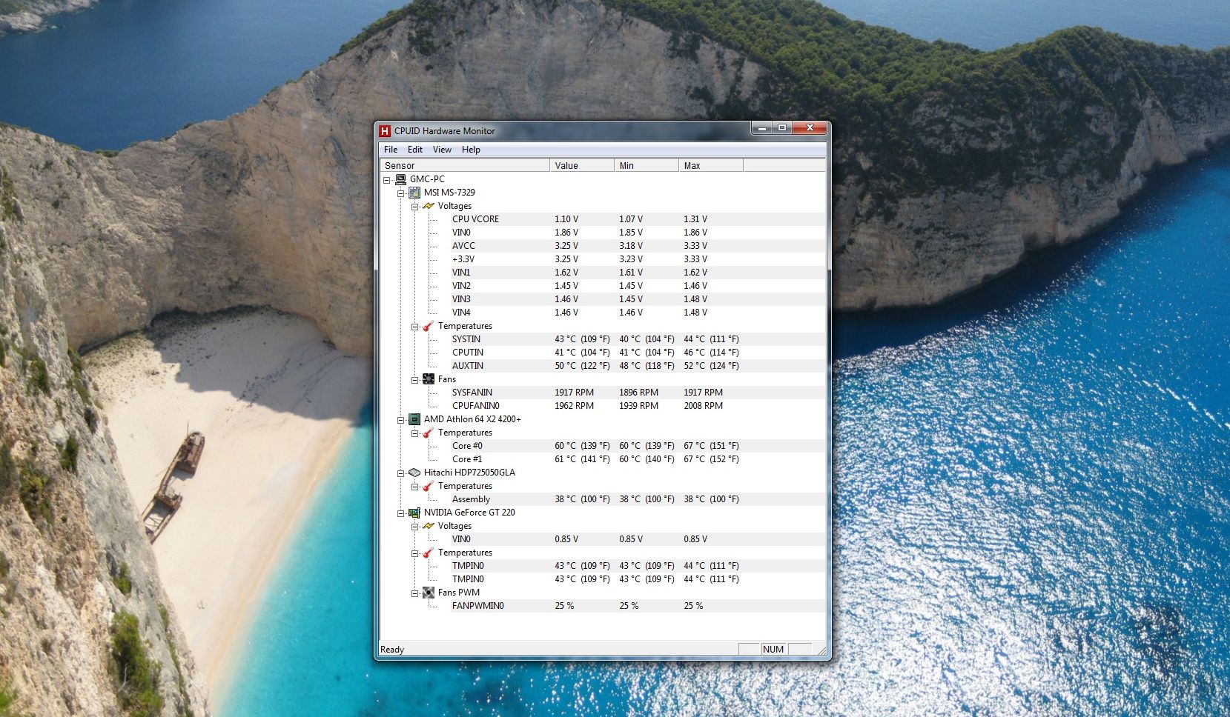Open the File menu

coord(391,150)
